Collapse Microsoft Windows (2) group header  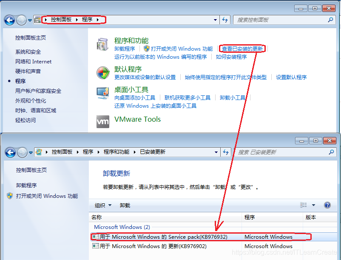click(122, 227)
